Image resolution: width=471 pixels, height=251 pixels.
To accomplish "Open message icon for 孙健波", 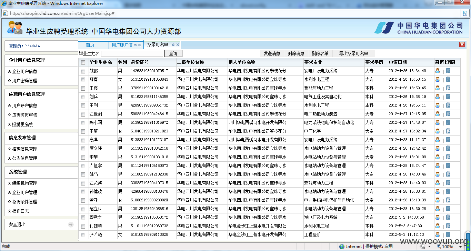I will coord(448,191).
